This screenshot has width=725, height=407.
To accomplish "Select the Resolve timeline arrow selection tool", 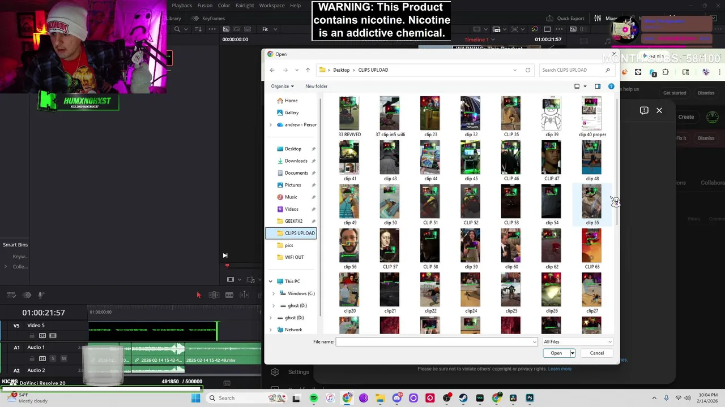I will tap(198, 295).
